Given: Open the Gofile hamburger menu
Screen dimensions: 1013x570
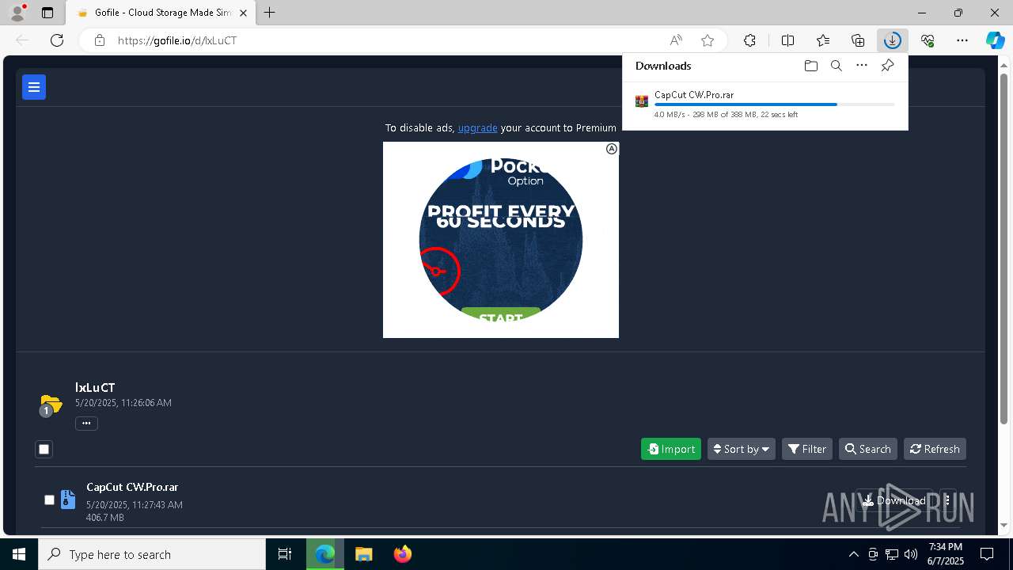Looking at the screenshot, I should click(x=34, y=87).
